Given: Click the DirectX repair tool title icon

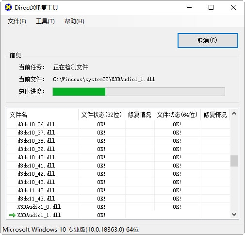Looking at the screenshot, I should pos(8,7).
